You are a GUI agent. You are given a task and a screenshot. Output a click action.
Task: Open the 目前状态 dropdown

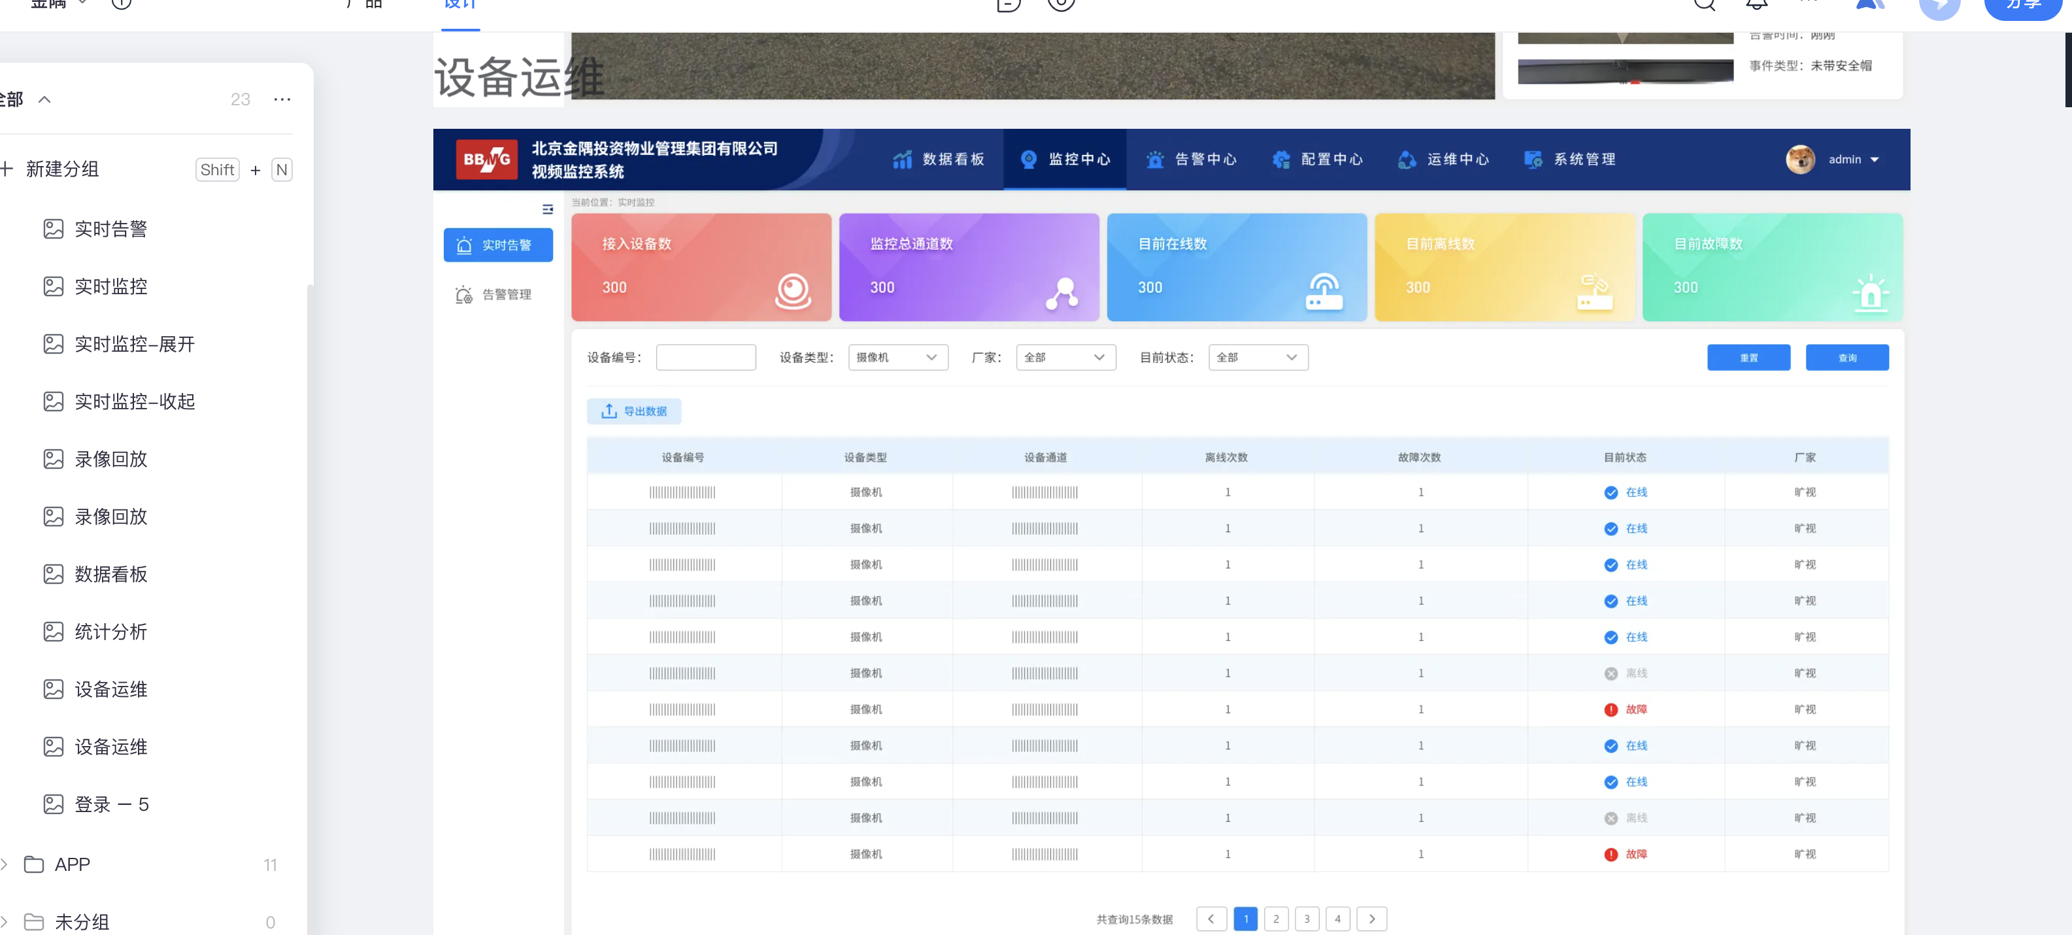coord(1259,357)
